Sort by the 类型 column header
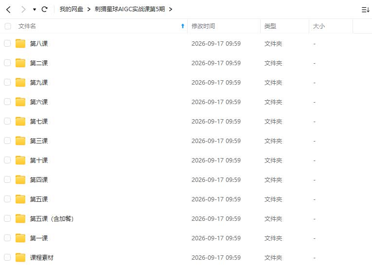Viewport: 372px width, 268px height. pyautogui.click(x=270, y=26)
